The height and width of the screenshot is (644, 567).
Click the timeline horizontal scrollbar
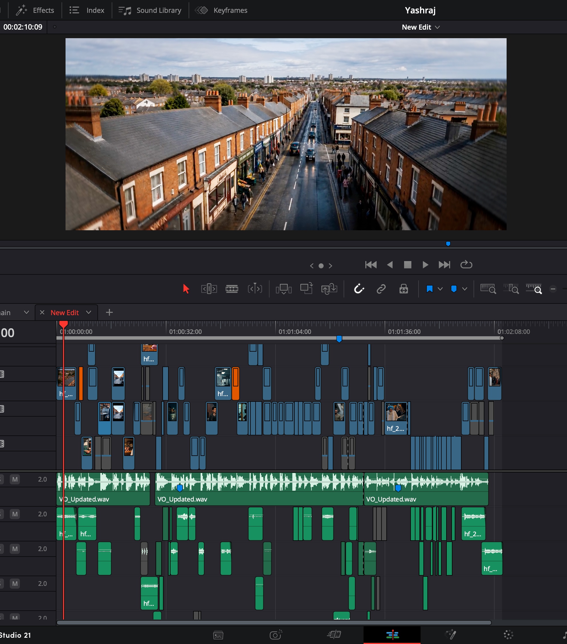pos(274,623)
